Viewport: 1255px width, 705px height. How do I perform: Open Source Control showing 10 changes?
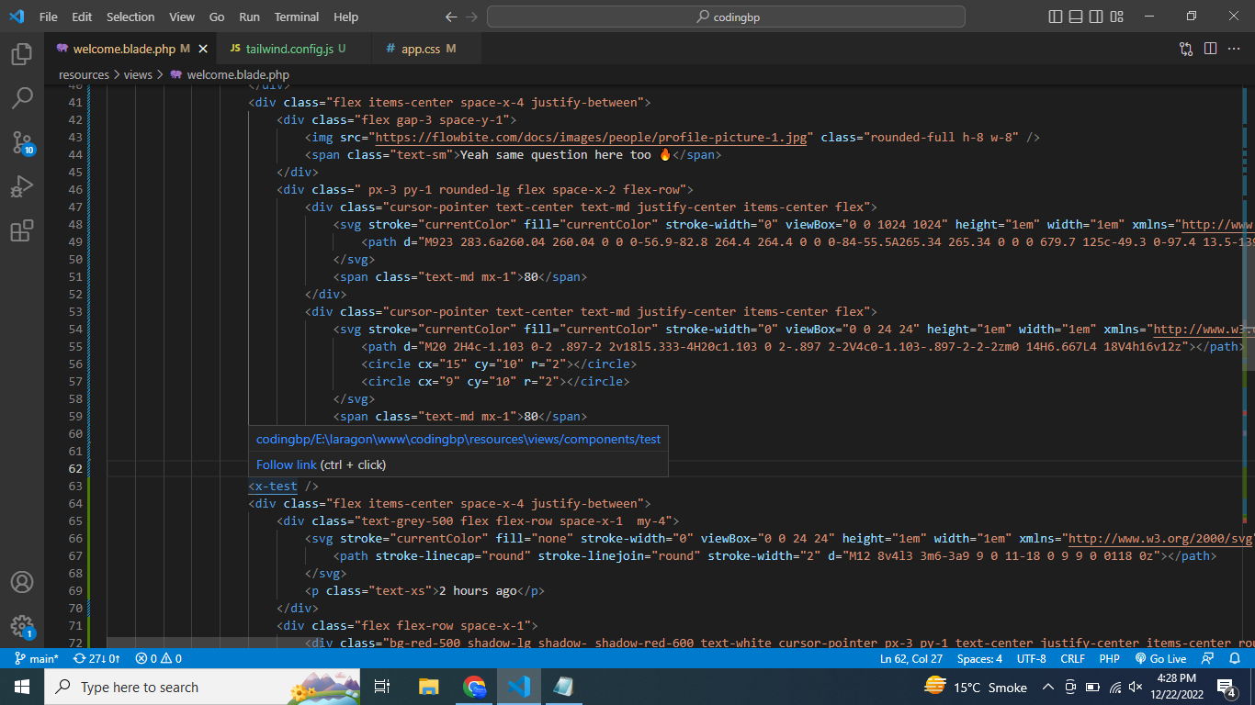[x=22, y=142]
